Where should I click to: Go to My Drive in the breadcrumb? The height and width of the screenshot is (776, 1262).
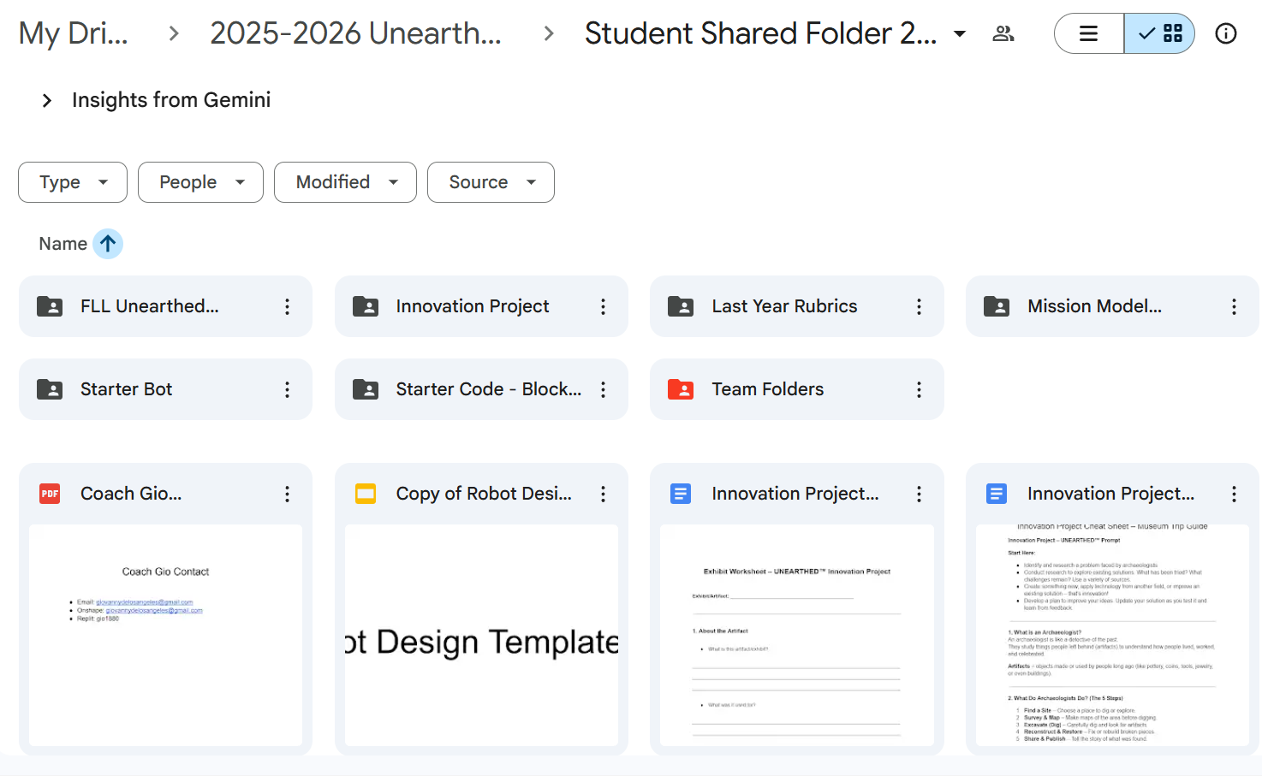tap(74, 33)
